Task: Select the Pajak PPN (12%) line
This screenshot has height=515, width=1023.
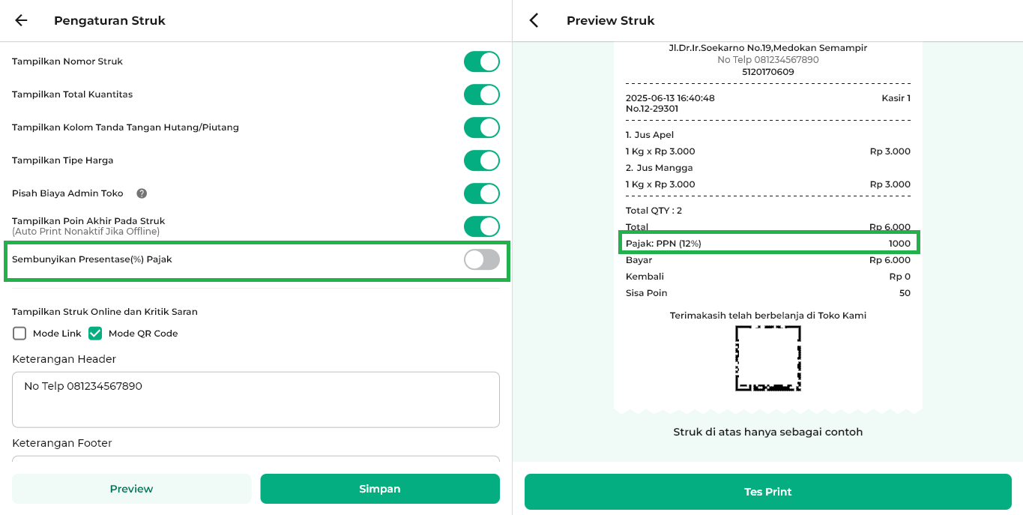Action: pos(768,244)
